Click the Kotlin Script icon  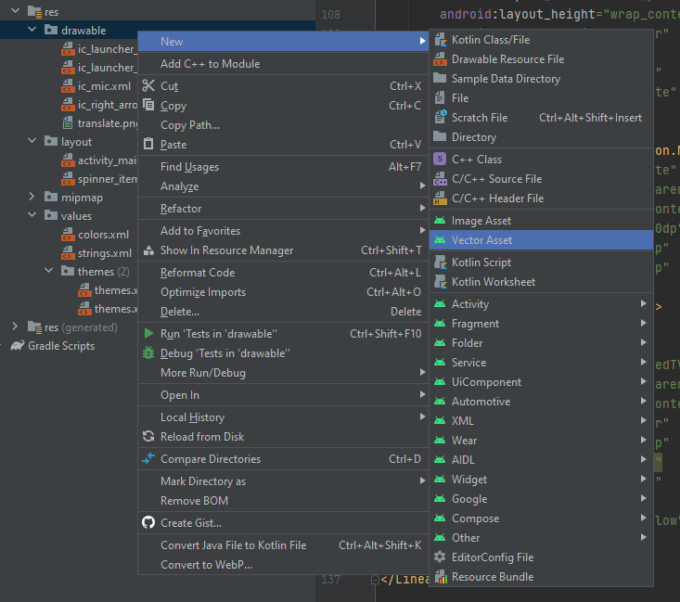440,263
